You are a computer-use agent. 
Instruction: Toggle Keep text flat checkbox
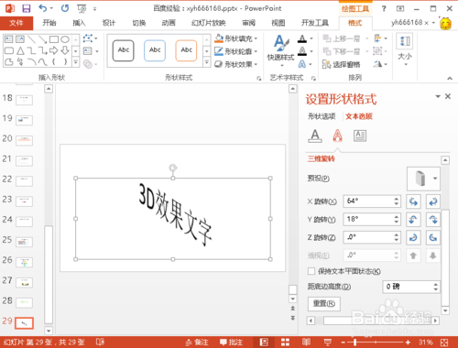coord(311,271)
